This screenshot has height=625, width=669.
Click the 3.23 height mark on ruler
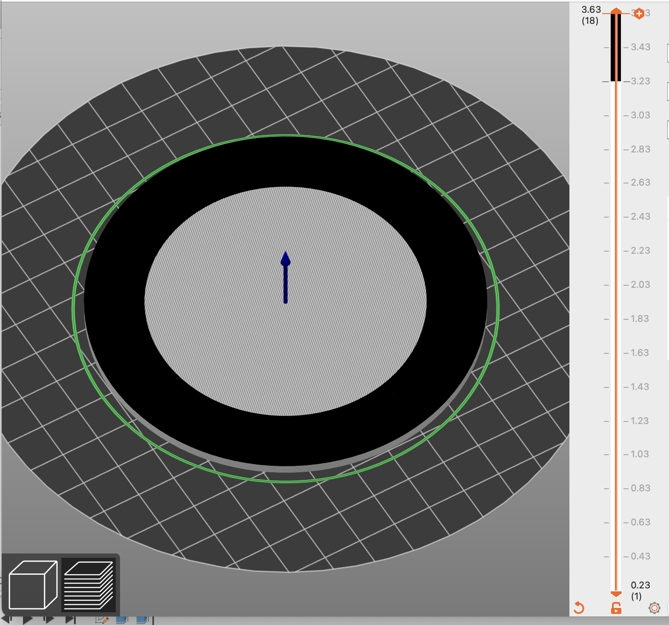pos(640,81)
